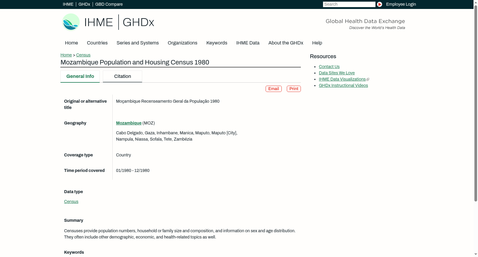Click the '(MOZ)' country code text
The width and height of the screenshot is (478, 257).
pos(148,123)
